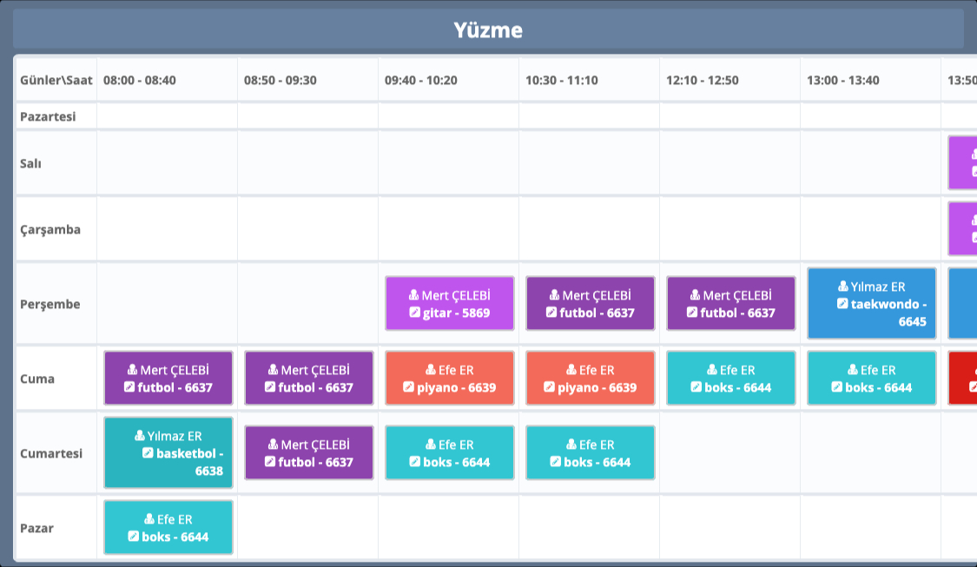Click the person icon on Pazar's boks card

coord(149,519)
